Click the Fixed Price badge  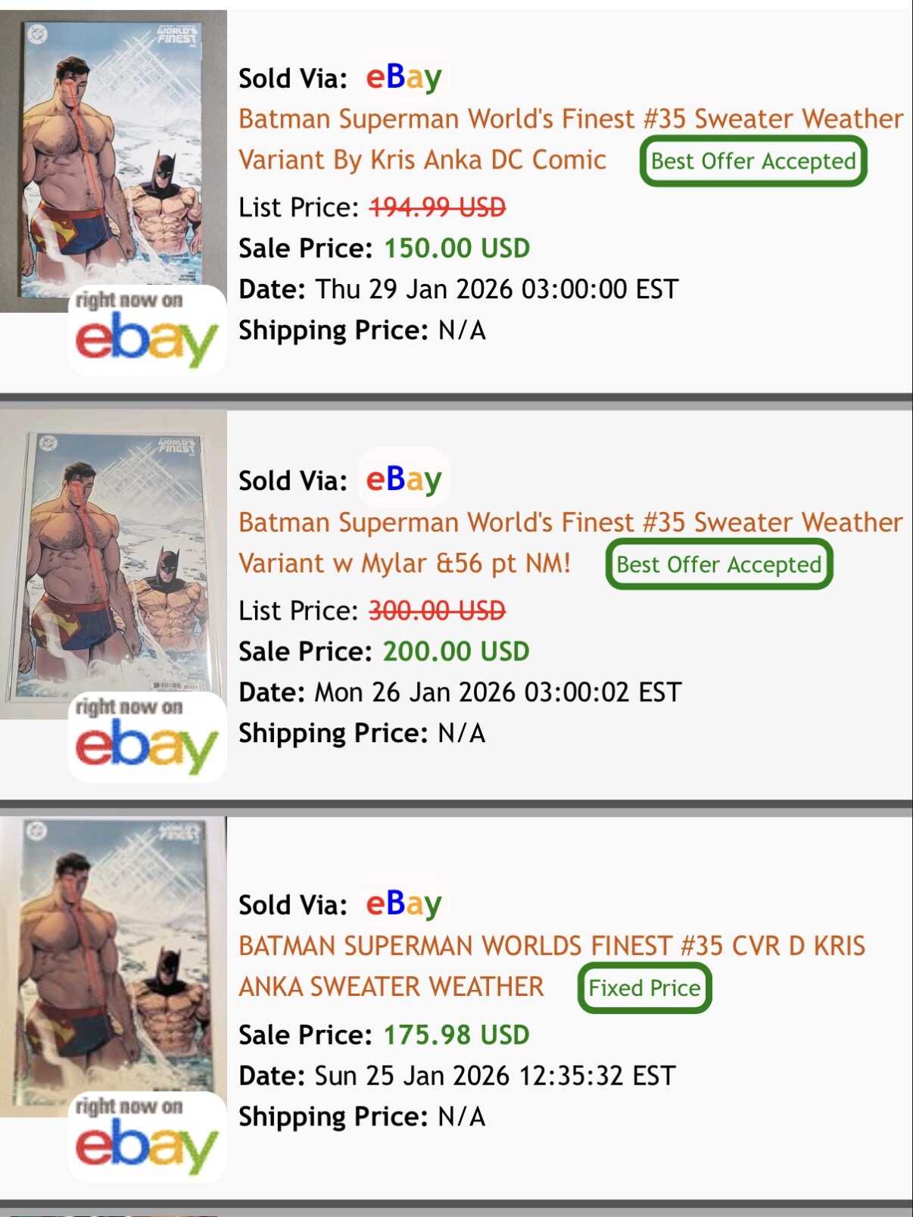644,988
